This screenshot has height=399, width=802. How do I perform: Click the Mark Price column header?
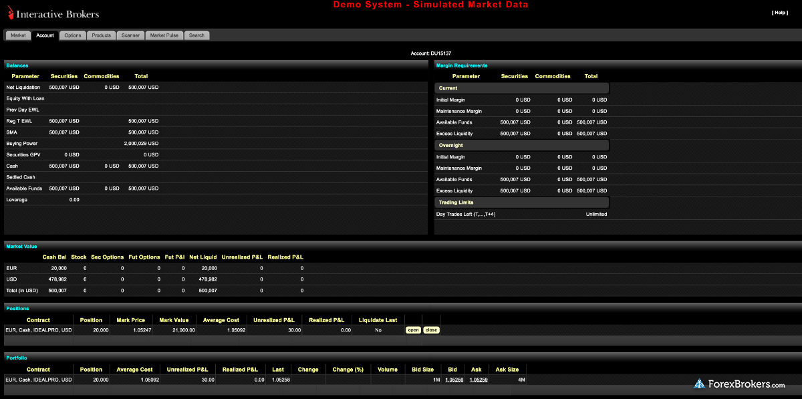(x=130, y=320)
